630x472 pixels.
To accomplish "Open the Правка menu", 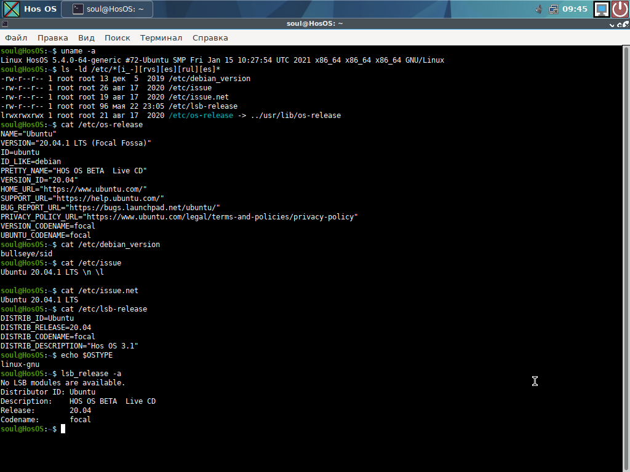I will [x=53, y=37].
